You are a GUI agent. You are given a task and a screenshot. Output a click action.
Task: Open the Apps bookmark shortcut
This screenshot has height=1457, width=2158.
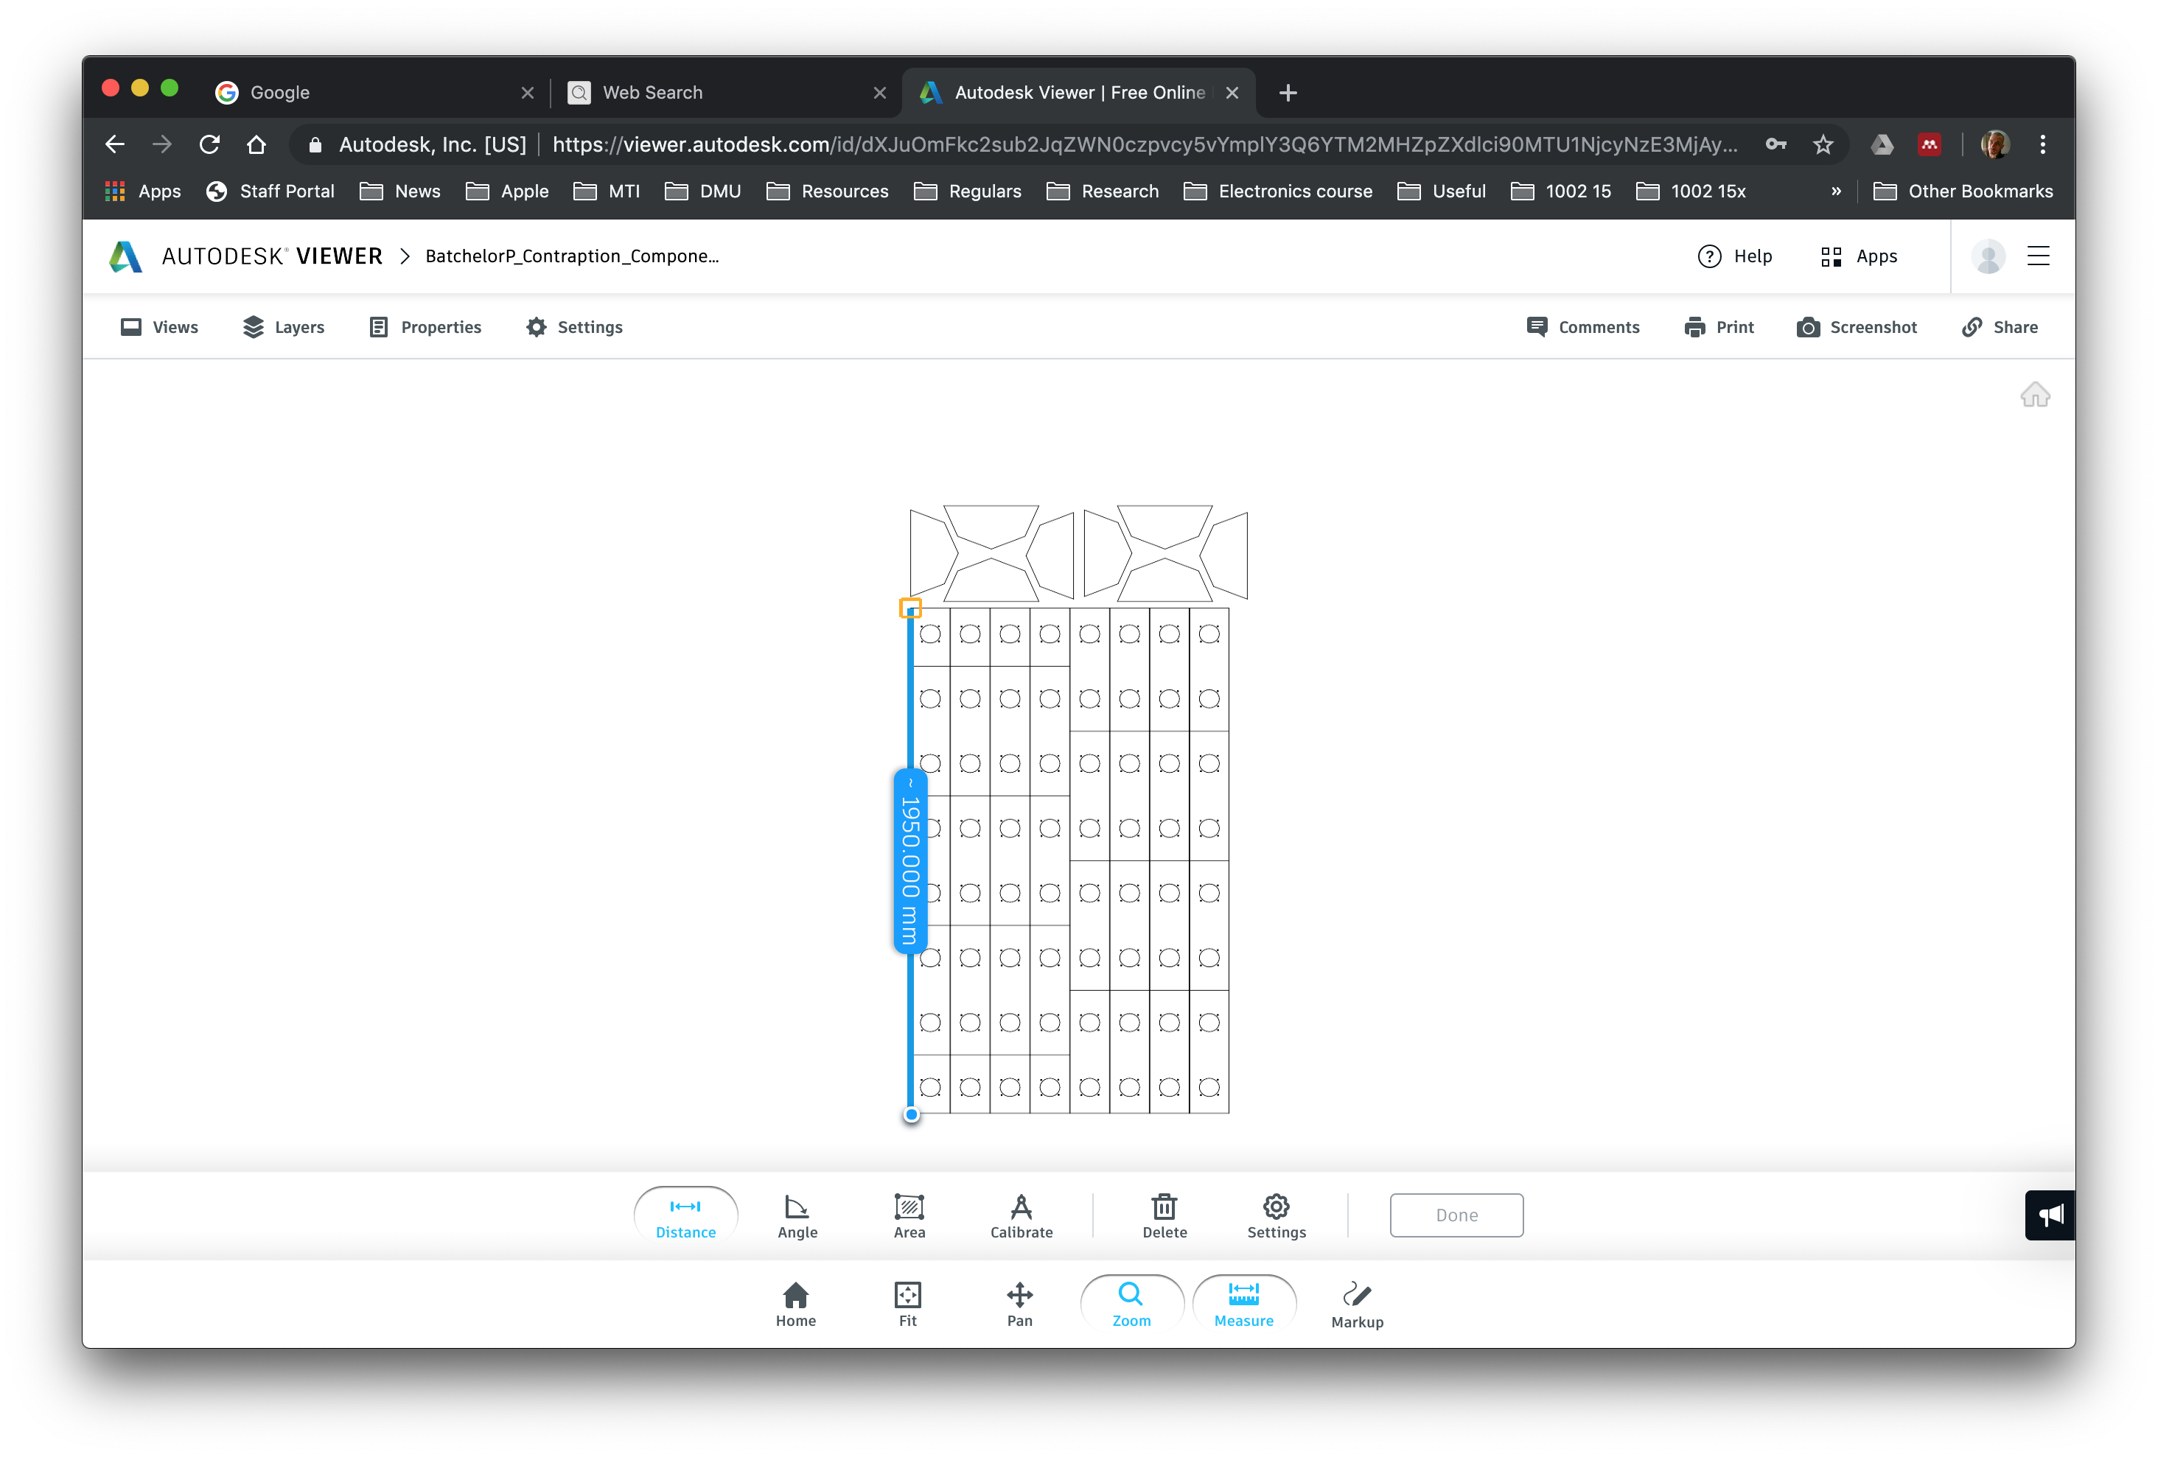[142, 192]
